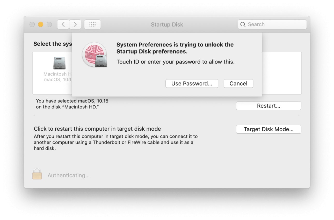
Task: Choose Use Password… in the dialog
Action: coord(192,84)
